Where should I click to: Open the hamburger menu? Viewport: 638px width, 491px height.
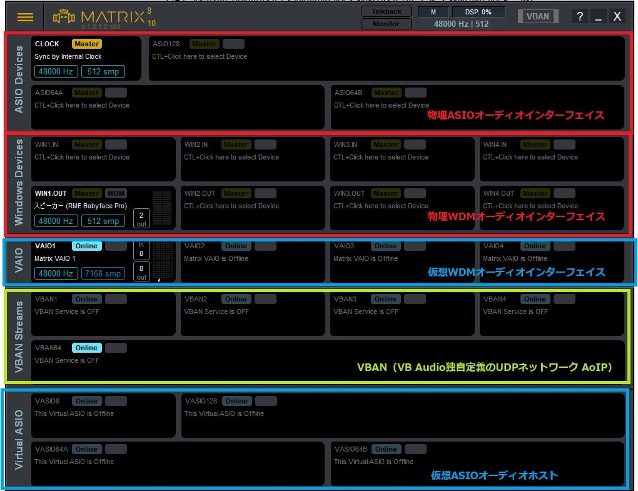(24, 17)
